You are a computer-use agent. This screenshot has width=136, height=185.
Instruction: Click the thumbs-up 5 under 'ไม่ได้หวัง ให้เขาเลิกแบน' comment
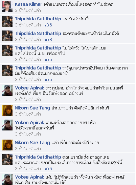tap(49, 60)
